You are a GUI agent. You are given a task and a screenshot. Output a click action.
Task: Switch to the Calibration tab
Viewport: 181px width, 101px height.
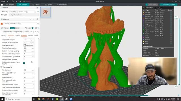pyautogui.click(x=62, y=4)
